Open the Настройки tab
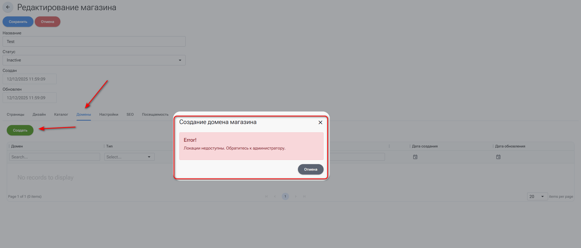 point(108,114)
